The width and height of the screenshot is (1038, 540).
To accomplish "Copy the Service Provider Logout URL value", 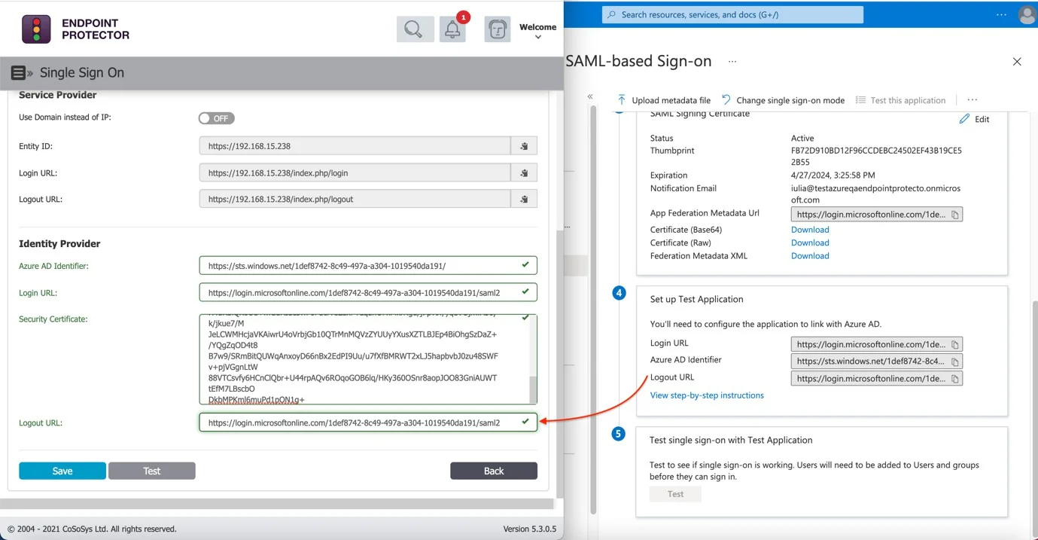I will (524, 200).
